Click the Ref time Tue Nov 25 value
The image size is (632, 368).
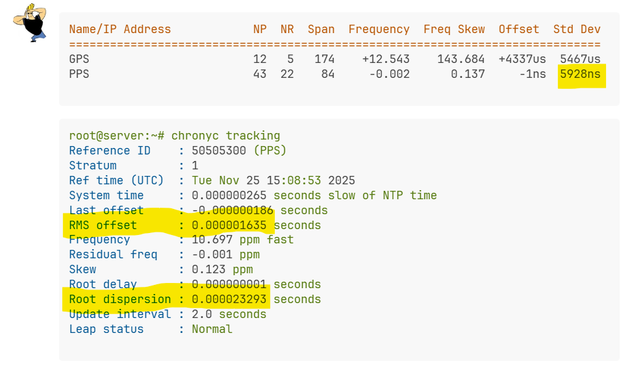tap(273, 180)
